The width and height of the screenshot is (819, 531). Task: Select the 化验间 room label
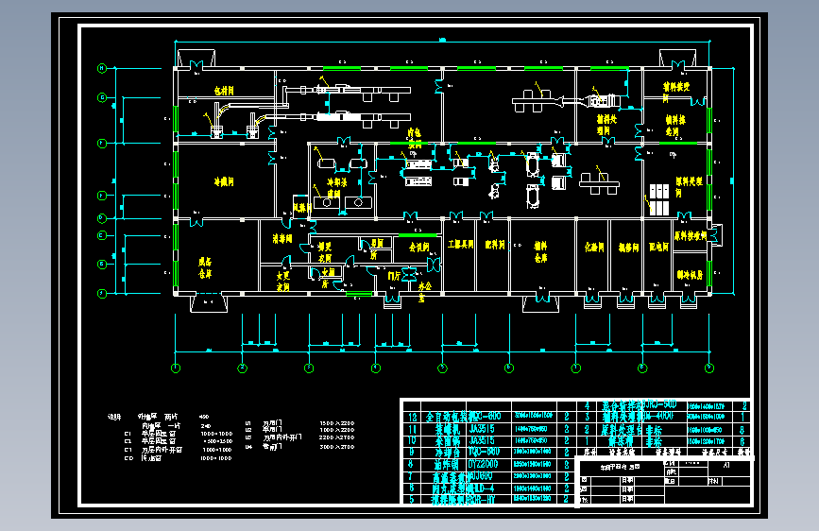click(594, 248)
